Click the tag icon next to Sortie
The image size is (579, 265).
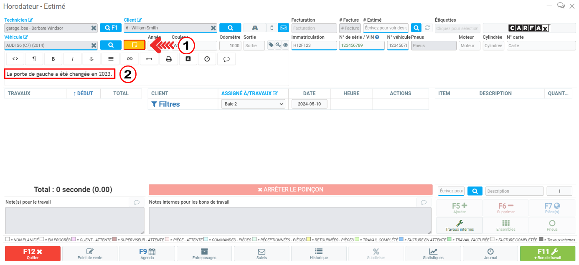271,45
